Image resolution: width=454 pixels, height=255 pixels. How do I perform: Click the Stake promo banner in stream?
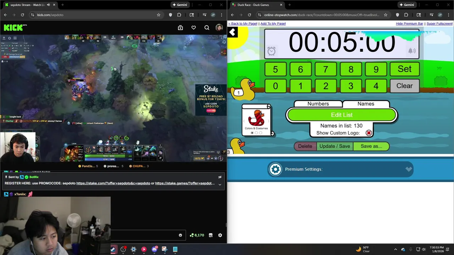point(211,100)
